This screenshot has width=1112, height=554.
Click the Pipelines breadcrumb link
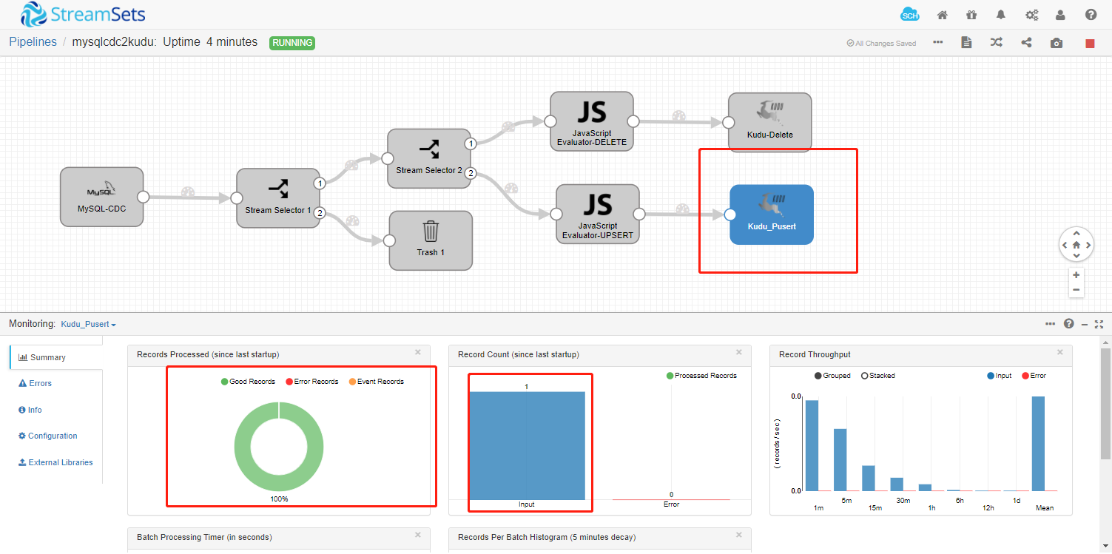[x=33, y=42]
